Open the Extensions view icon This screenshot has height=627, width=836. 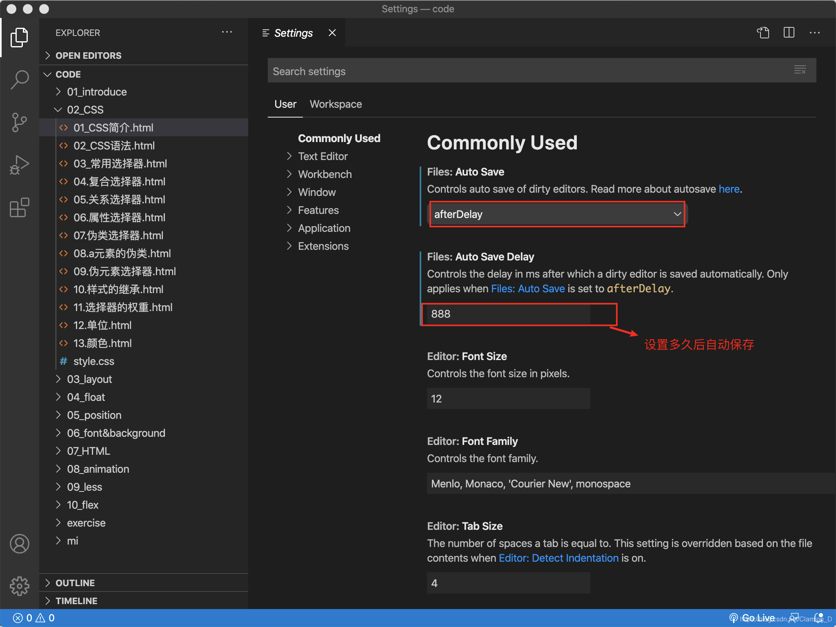19,208
